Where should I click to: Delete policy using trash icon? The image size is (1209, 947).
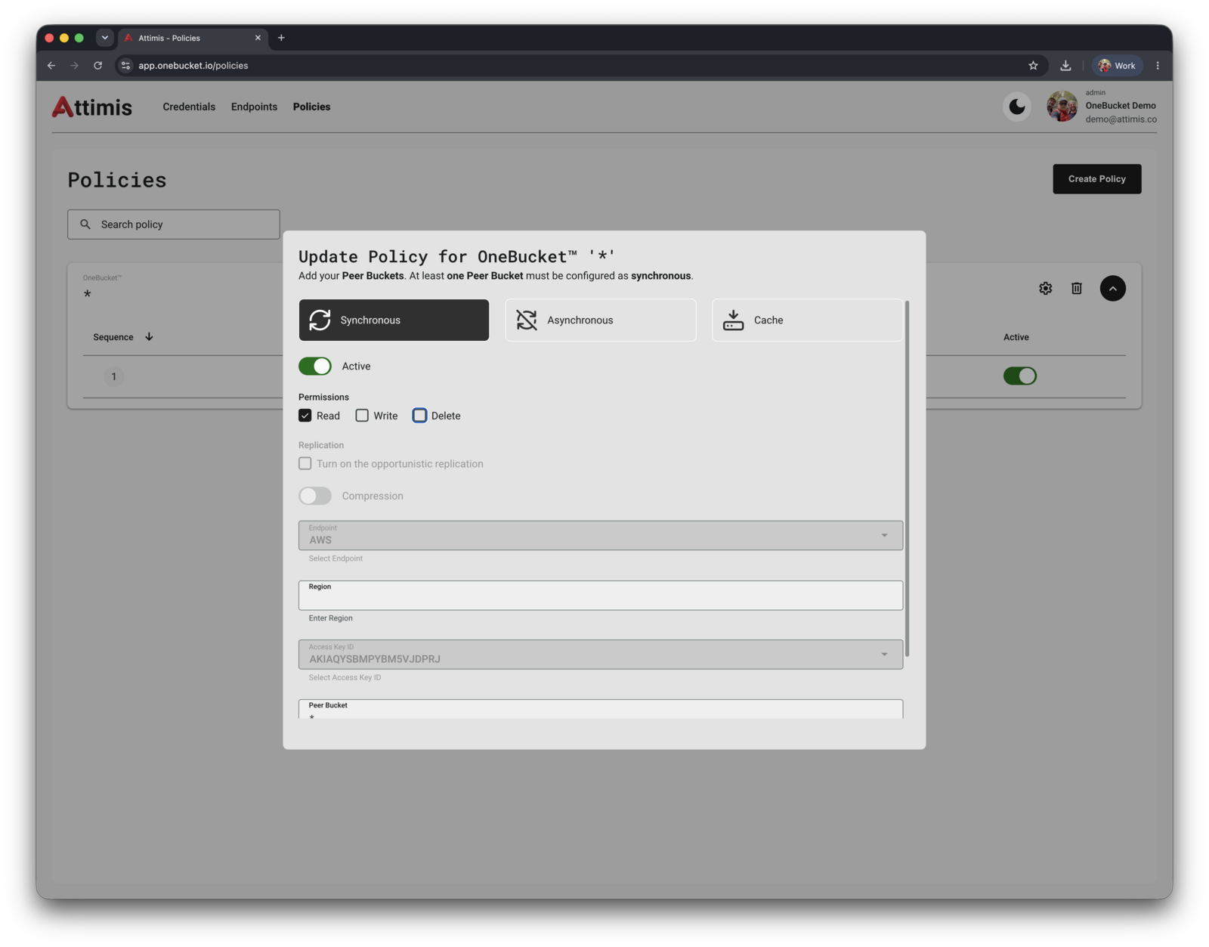coord(1077,288)
